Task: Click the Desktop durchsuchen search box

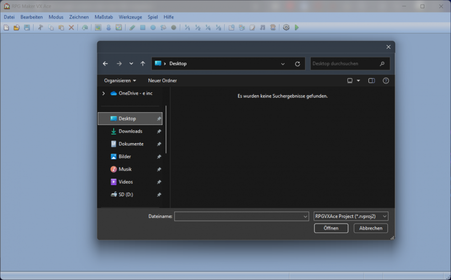Action: tap(345, 64)
